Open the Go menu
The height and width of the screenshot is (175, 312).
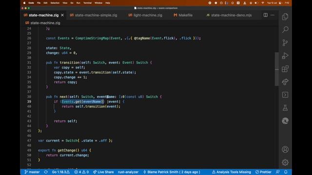pos(72,3)
